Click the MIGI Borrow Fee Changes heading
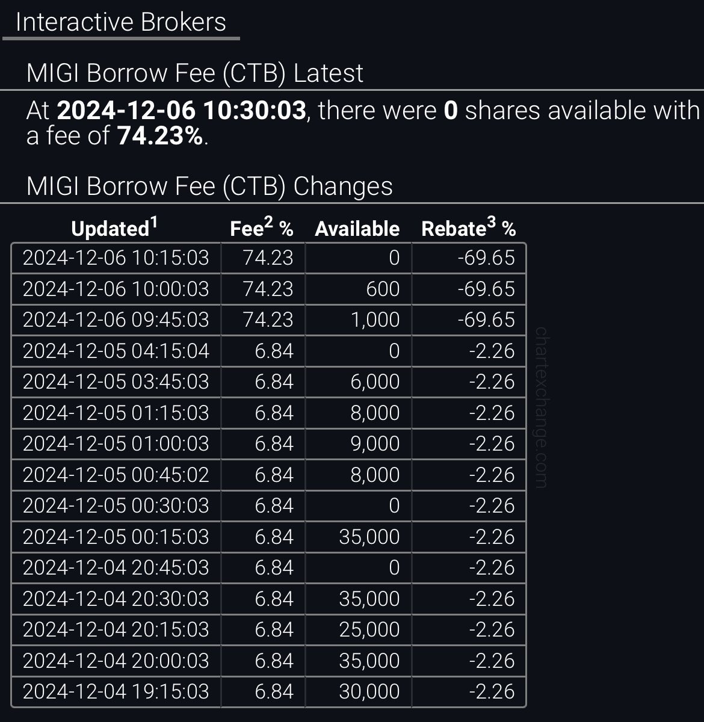704x722 pixels. coord(209,187)
